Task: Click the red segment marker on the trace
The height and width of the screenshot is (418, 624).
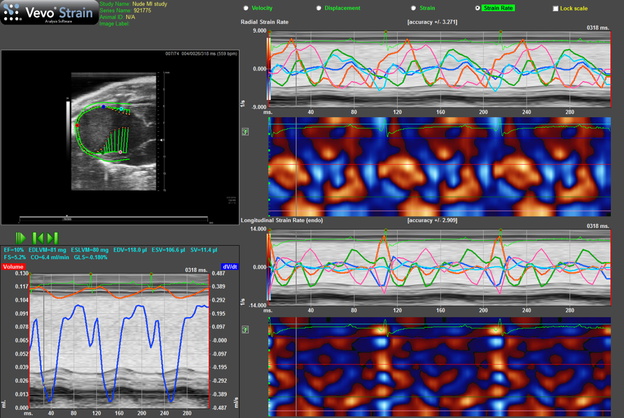Action: click(x=77, y=125)
